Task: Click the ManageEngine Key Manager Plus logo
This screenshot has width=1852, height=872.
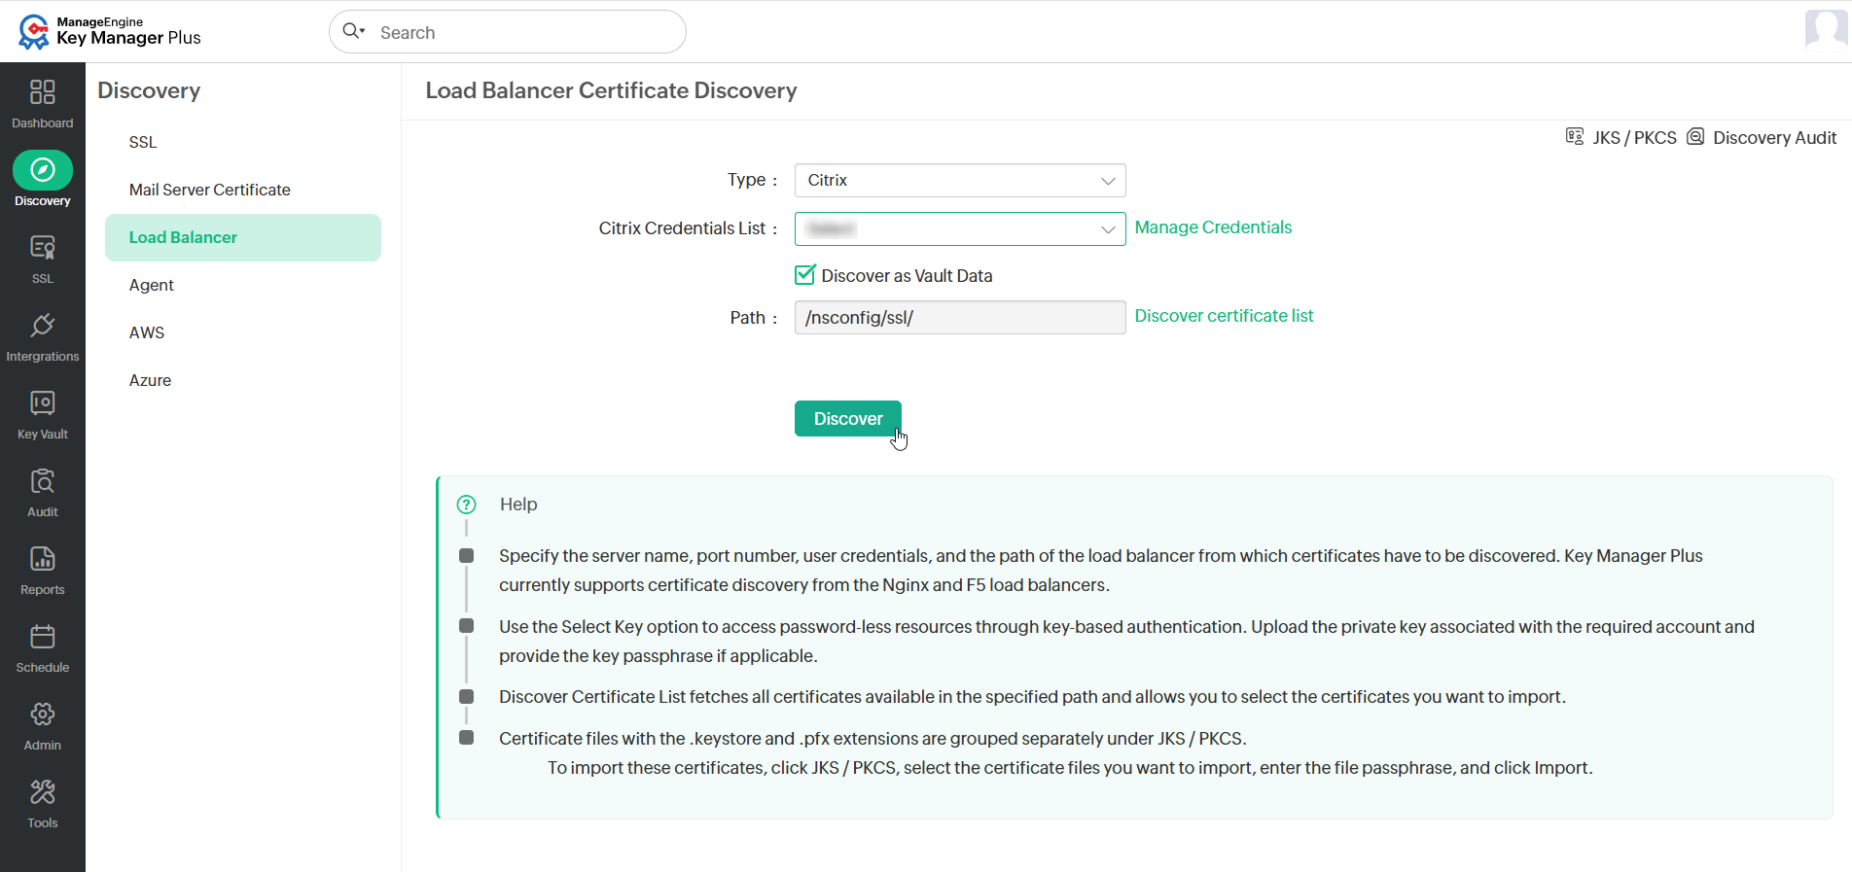Action: point(110,31)
